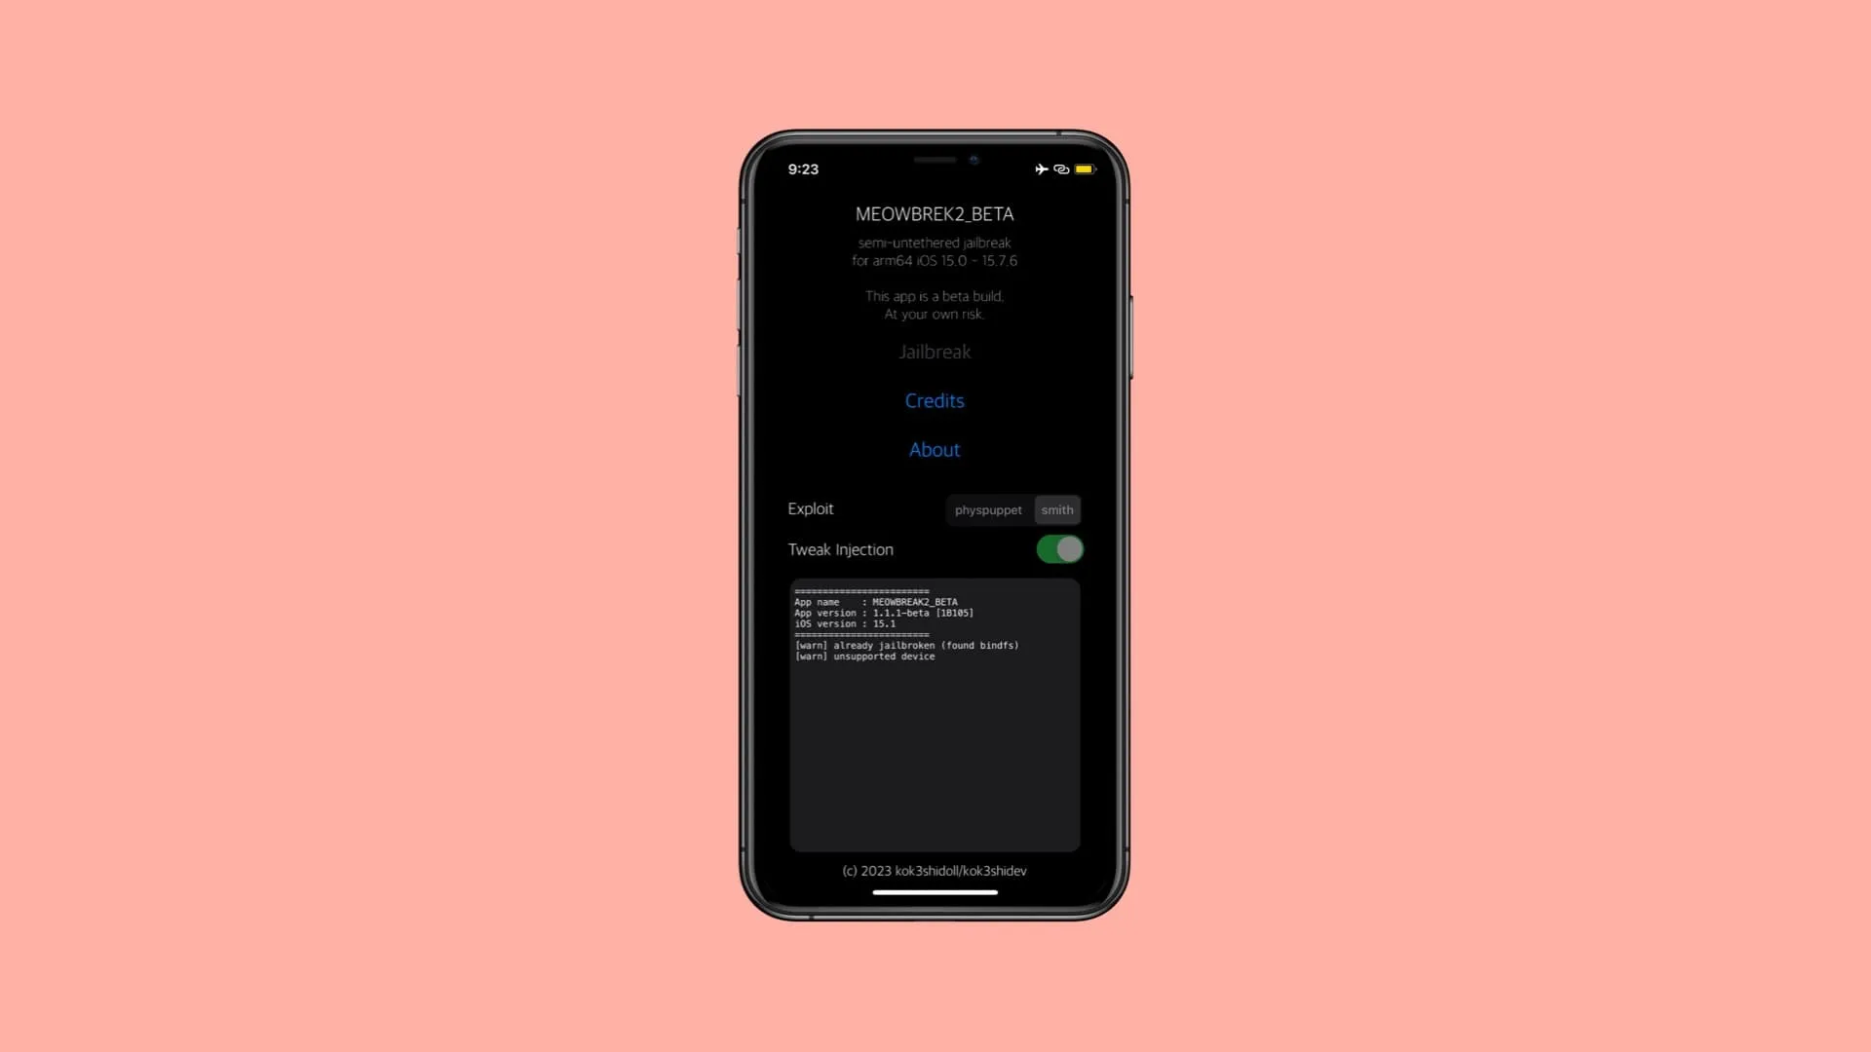The image size is (1871, 1052).
Task: Scroll the console log output
Action: click(x=935, y=714)
